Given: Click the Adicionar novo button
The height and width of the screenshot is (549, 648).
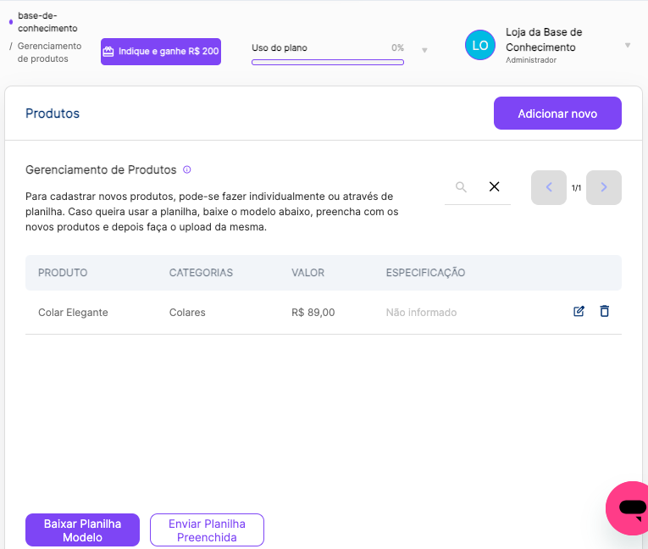Looking at the screenshot, I should pyautogui.click(x=557, y=114).
